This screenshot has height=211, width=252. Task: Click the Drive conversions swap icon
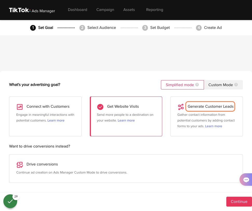coord(20,165)
